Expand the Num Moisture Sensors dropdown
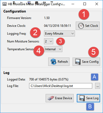Viewport: 103px width, 113px height. pyautogui.click(x=48, y=41)
